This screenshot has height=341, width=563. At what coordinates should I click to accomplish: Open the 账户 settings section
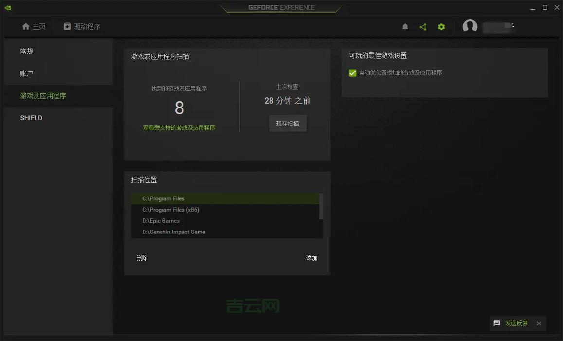(x=26, y=73)
